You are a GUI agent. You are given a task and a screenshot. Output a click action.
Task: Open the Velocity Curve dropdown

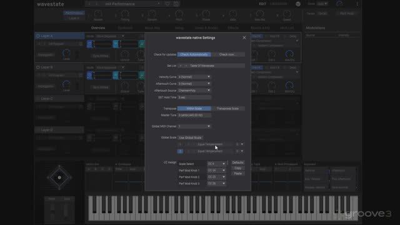[x=194, y=77]
